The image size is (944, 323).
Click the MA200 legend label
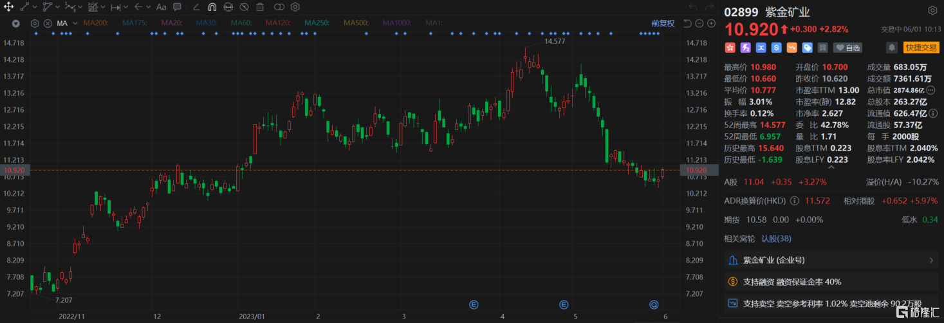[x=95, y=23]
